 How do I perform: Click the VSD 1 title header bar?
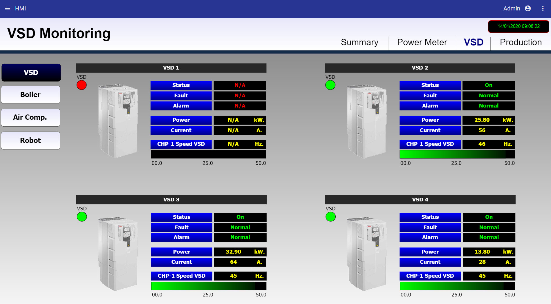tap(171, 68)
